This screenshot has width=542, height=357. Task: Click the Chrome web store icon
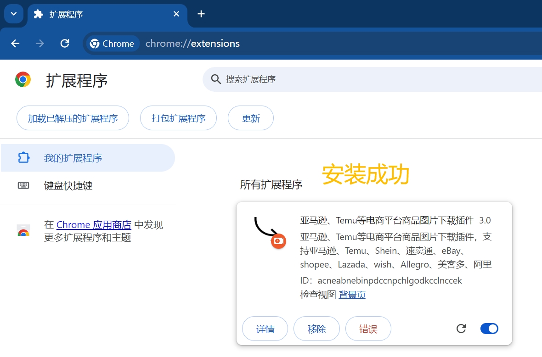(23, 230)
